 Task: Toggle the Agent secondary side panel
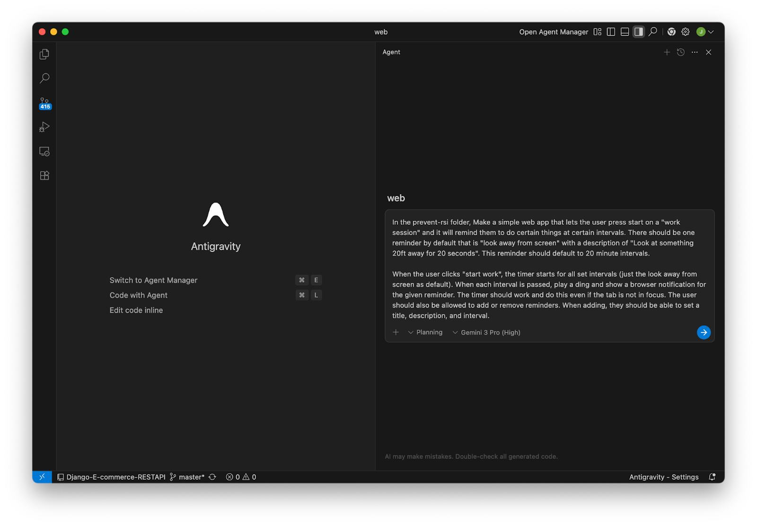click(x=638, y=32)
